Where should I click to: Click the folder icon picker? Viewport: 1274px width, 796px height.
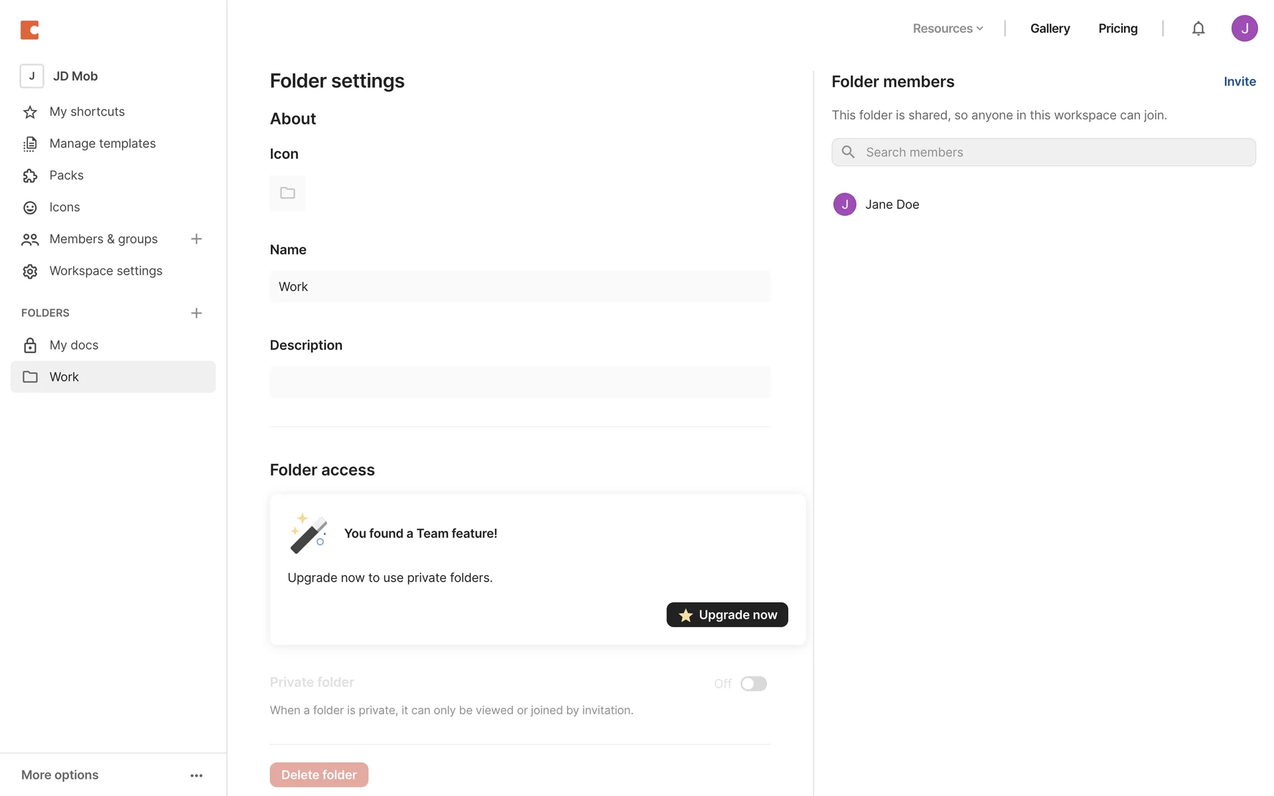[x=287, y=193]
